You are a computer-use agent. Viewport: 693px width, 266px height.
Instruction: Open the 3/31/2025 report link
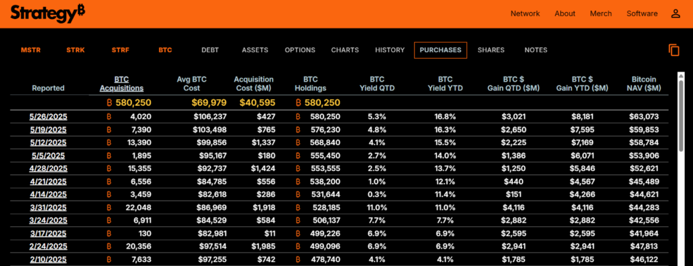(x=48, y=207)
